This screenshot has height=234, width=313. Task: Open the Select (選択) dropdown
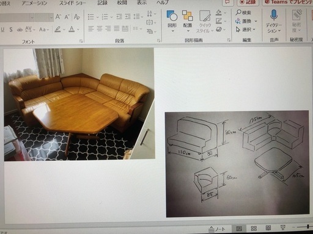[x=246, y=29]
